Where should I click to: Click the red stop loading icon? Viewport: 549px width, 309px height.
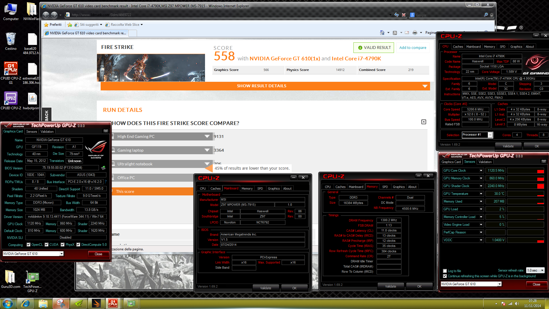click(404, 15)
